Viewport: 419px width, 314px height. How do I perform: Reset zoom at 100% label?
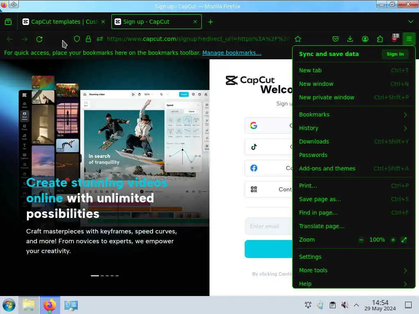click(377, 240)
